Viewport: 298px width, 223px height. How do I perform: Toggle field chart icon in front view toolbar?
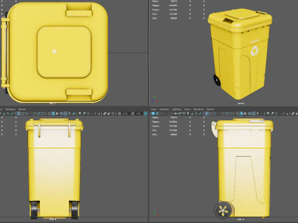[35, 113]
